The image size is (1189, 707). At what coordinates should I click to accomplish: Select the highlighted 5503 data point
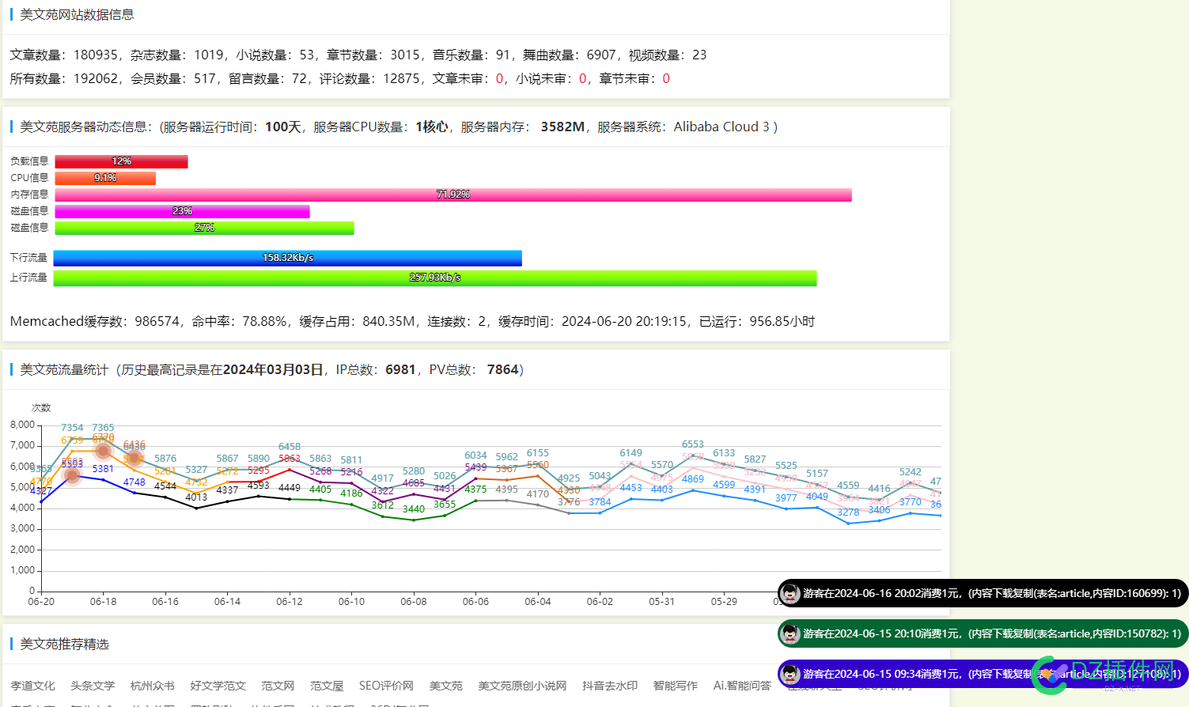72,475
